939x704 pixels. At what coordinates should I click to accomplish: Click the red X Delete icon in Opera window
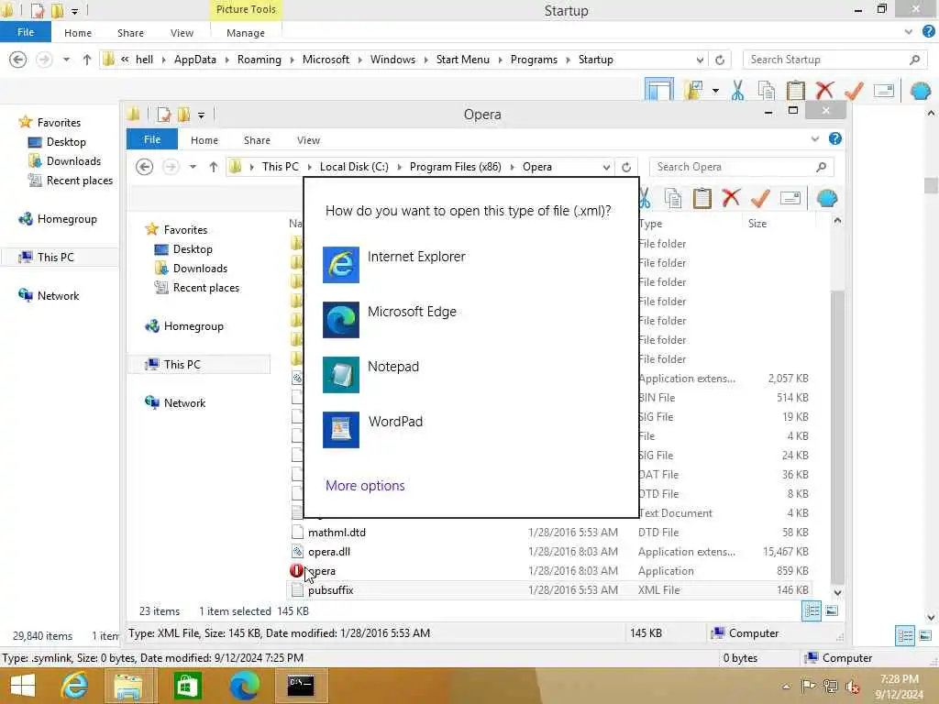click(731, 198)
